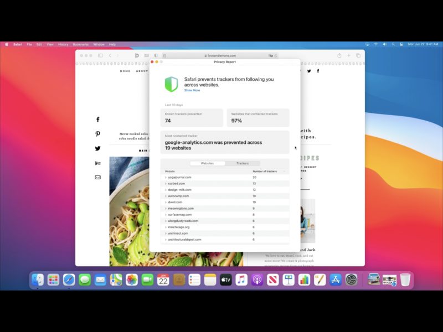Open Messages from the Dock
The image size is (443, 332).
(85, 280)
